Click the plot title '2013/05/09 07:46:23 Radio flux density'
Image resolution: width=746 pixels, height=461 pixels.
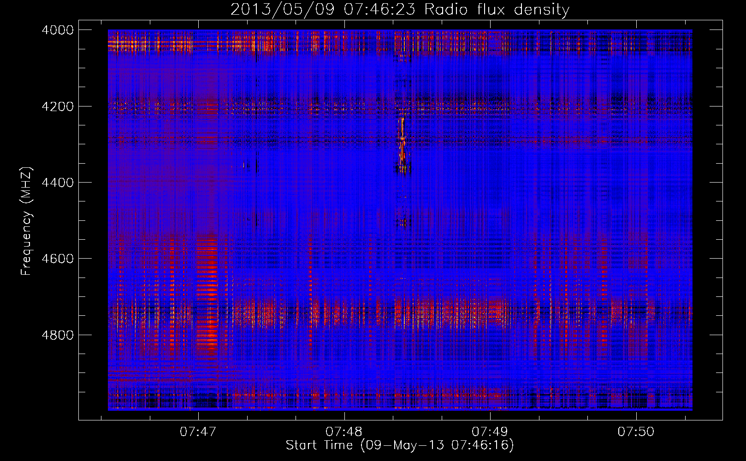tap(400, 9)
